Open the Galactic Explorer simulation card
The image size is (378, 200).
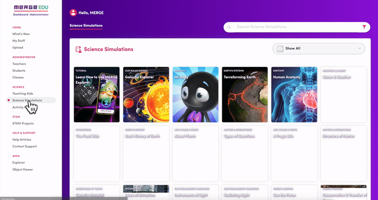pos(146,95)
